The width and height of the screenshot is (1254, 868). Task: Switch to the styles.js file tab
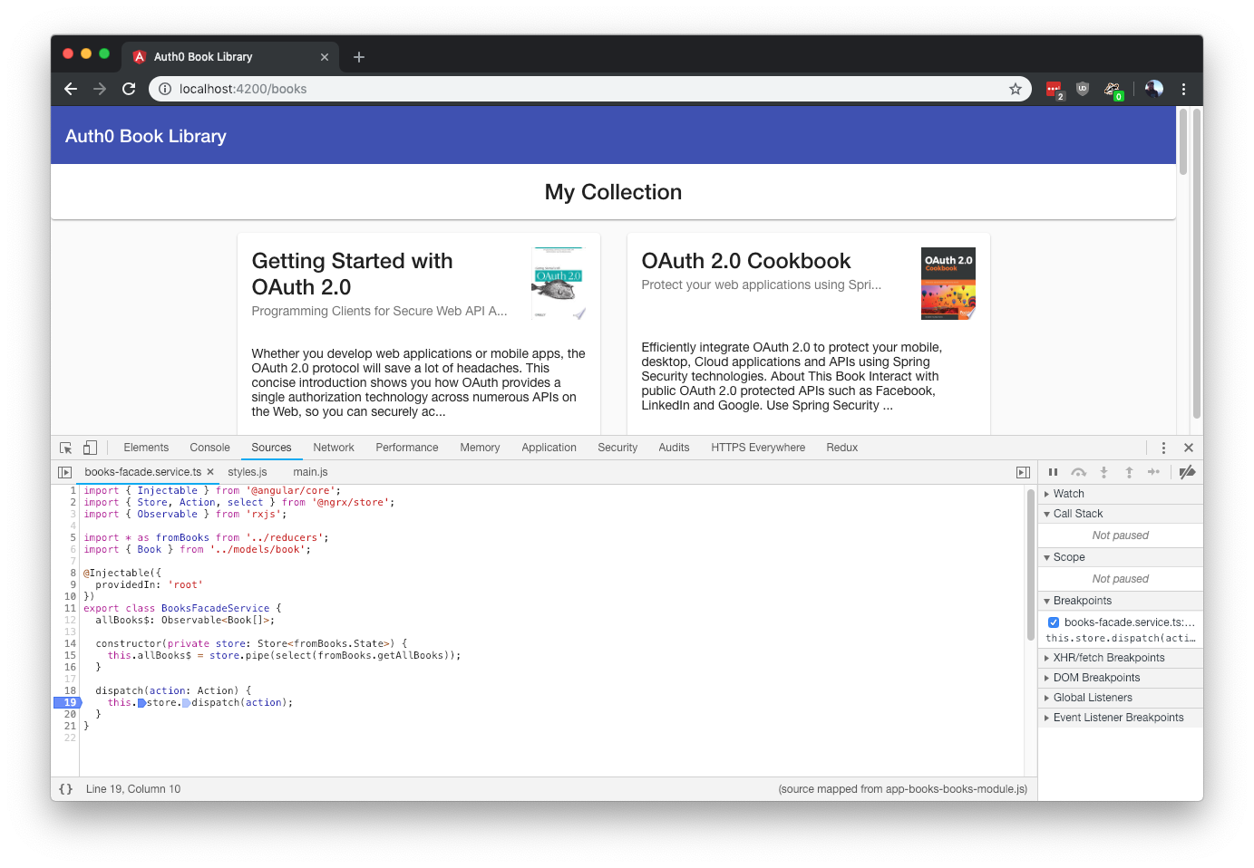(x=248, y=472)
